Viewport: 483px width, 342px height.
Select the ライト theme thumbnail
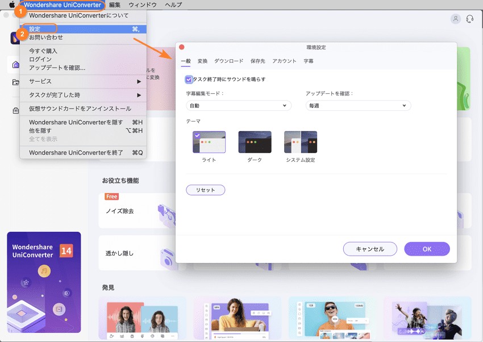click(209, 142)
